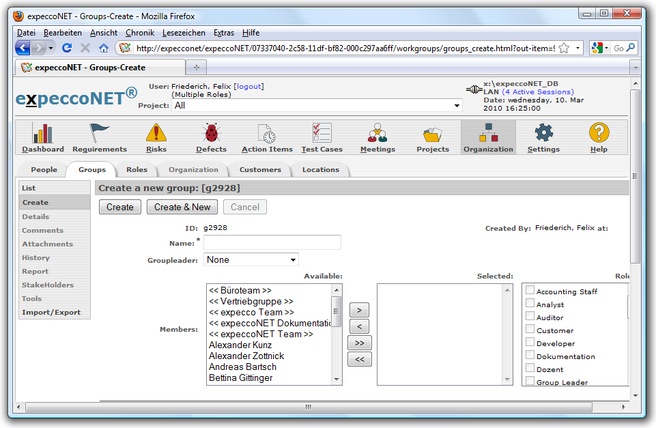Open the Organization chart icon

coord(488,133)
